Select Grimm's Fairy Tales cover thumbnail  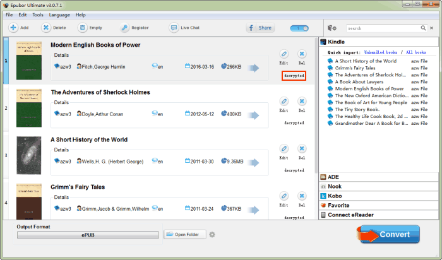point(29,201)
